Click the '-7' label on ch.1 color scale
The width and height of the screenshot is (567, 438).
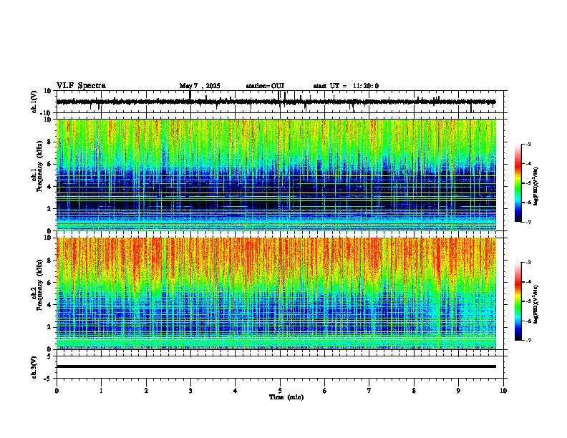tap(528, 222)
